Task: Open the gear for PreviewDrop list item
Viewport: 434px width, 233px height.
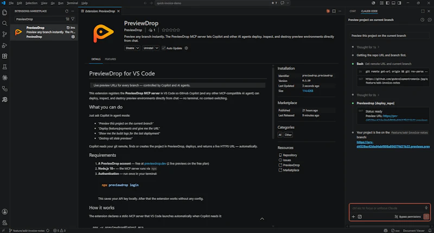Action: tap(73, 36)
